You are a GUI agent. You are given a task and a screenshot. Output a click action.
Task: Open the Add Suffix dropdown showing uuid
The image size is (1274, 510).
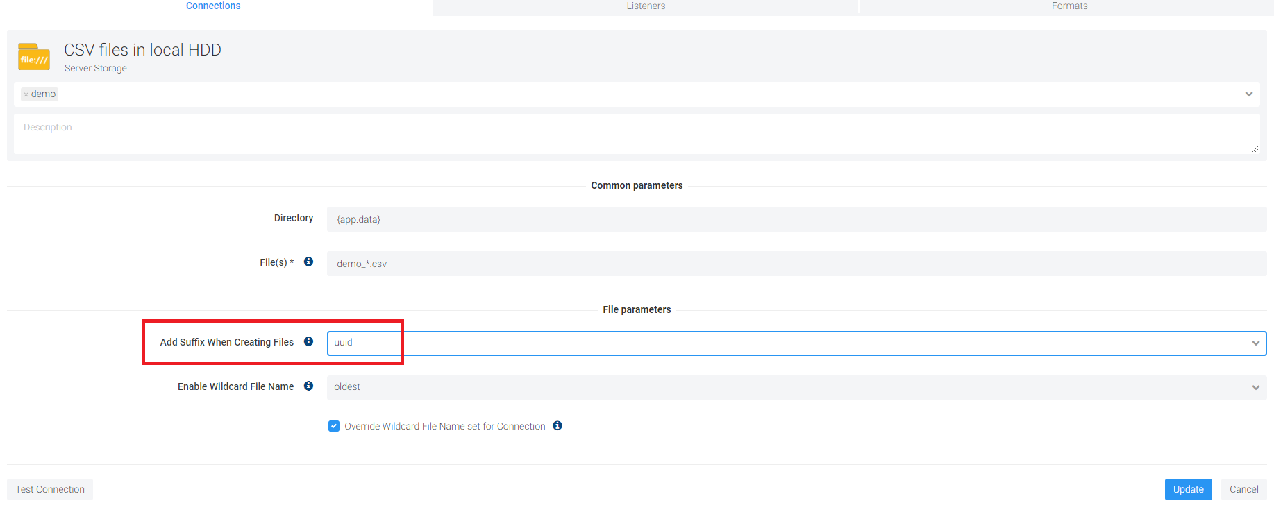point(796,343)
